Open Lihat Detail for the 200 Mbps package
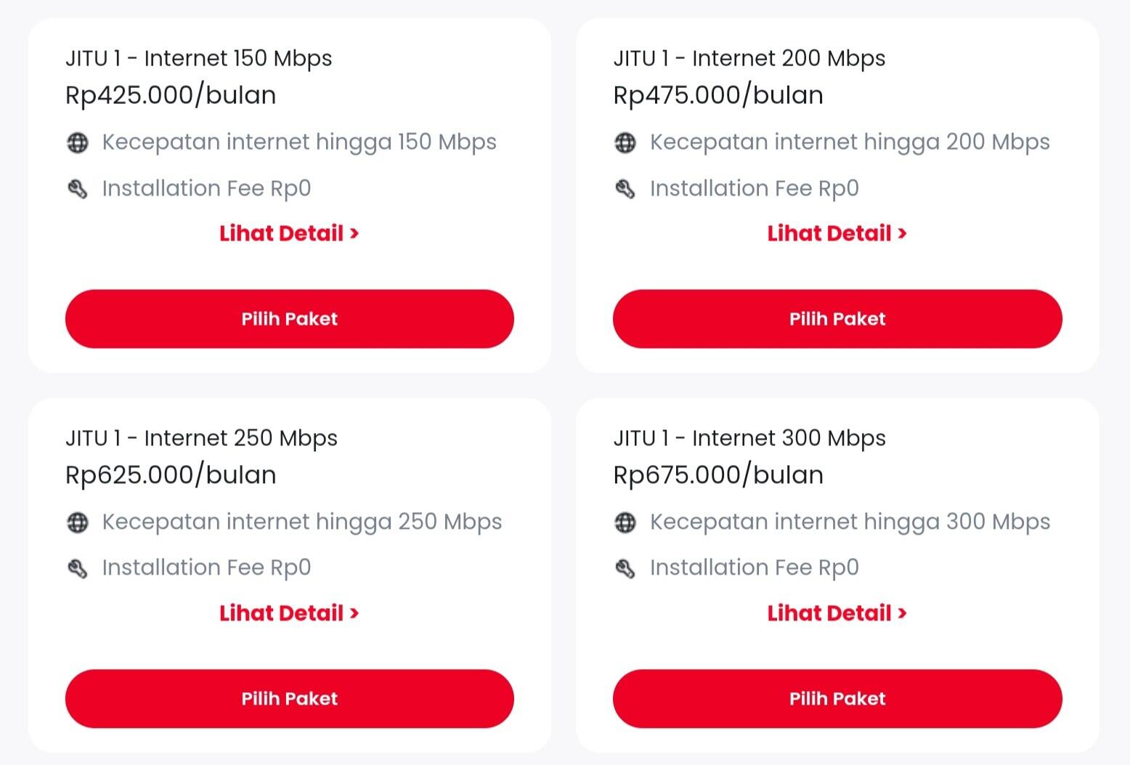The width and height of the screenshot is (1130, 765). [x=837, y=233]
